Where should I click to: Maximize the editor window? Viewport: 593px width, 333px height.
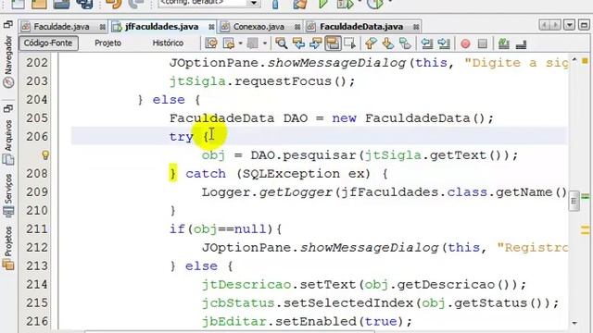pyautogui.click(x=584, y=26)
